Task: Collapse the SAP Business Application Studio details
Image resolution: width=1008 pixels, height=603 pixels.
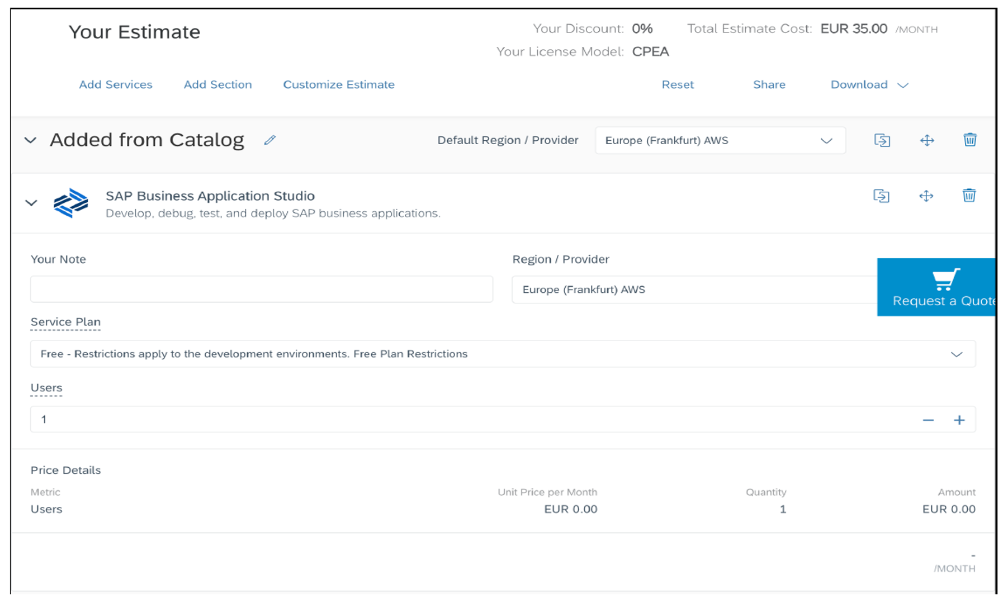Action: 31,203
